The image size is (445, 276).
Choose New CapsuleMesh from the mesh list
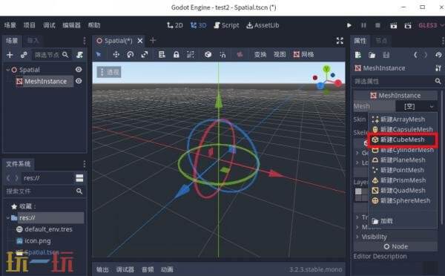point(403,130)
